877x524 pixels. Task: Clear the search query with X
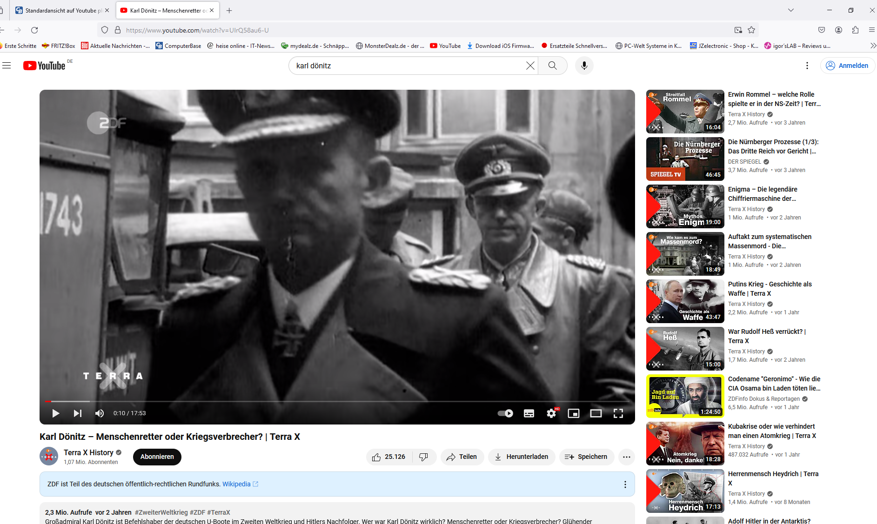530,66
